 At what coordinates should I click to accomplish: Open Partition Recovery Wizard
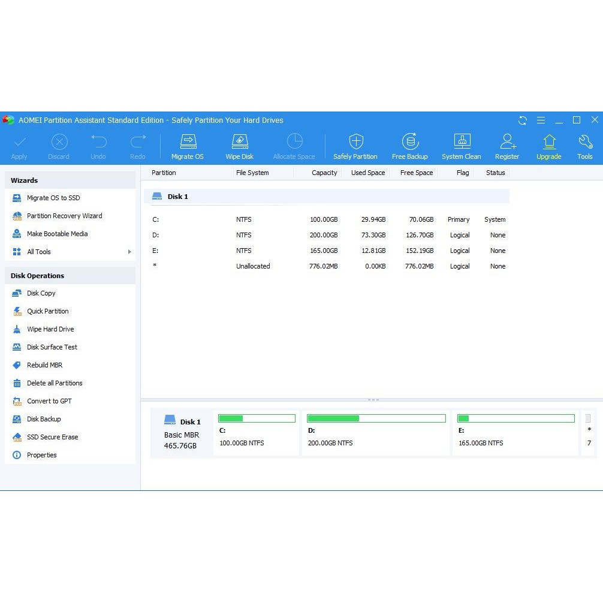64,216
